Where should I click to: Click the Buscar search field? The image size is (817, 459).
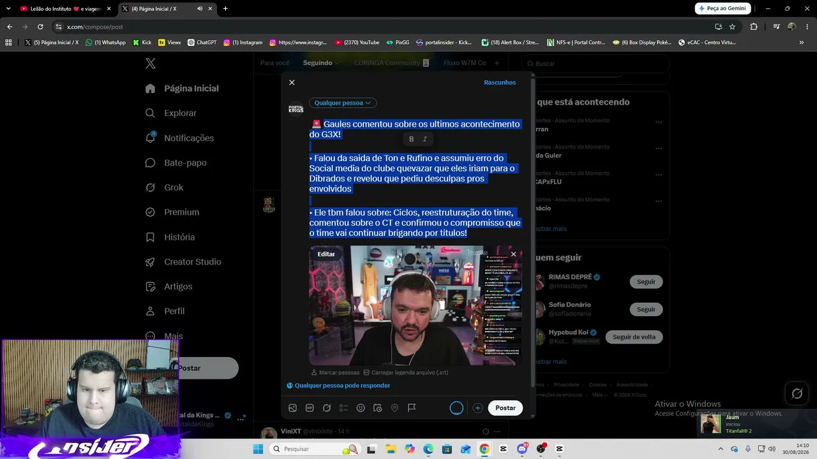point(596,64)
